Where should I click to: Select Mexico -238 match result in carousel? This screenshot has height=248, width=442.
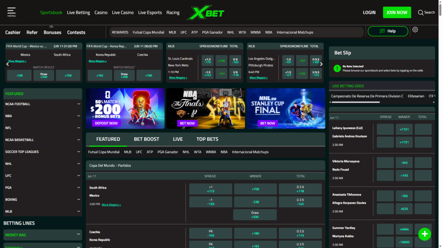tap(19, 75)
